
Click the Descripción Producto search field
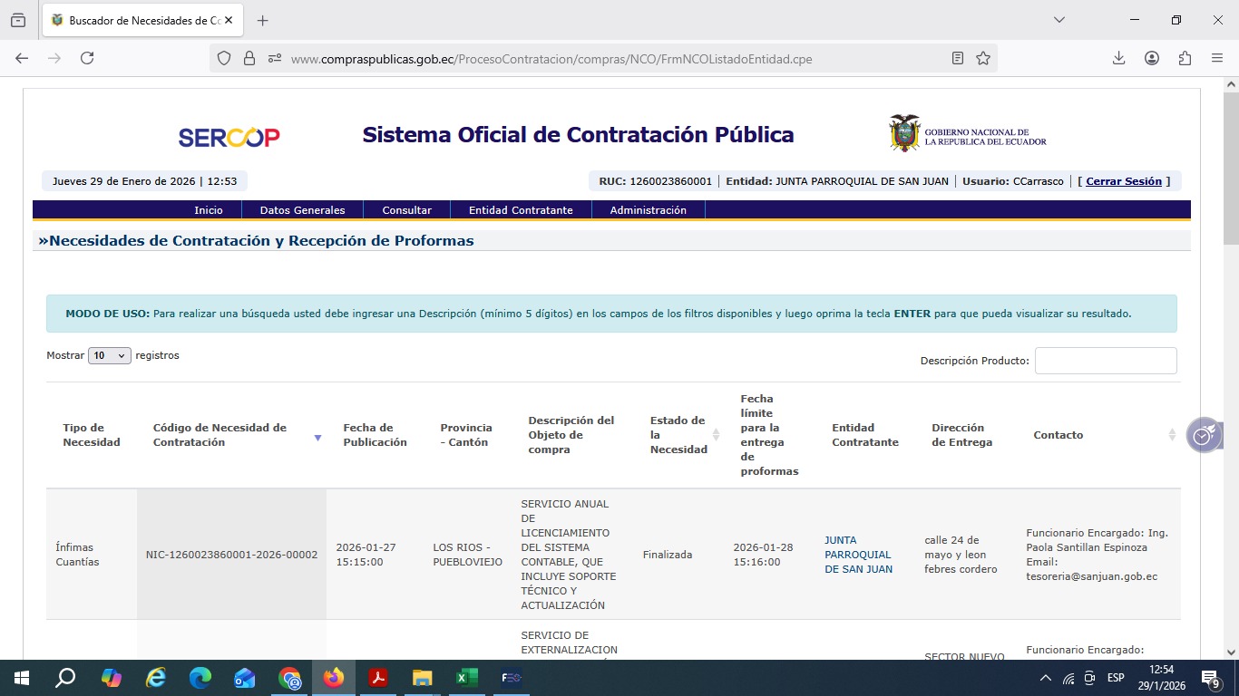[1105, 361]
